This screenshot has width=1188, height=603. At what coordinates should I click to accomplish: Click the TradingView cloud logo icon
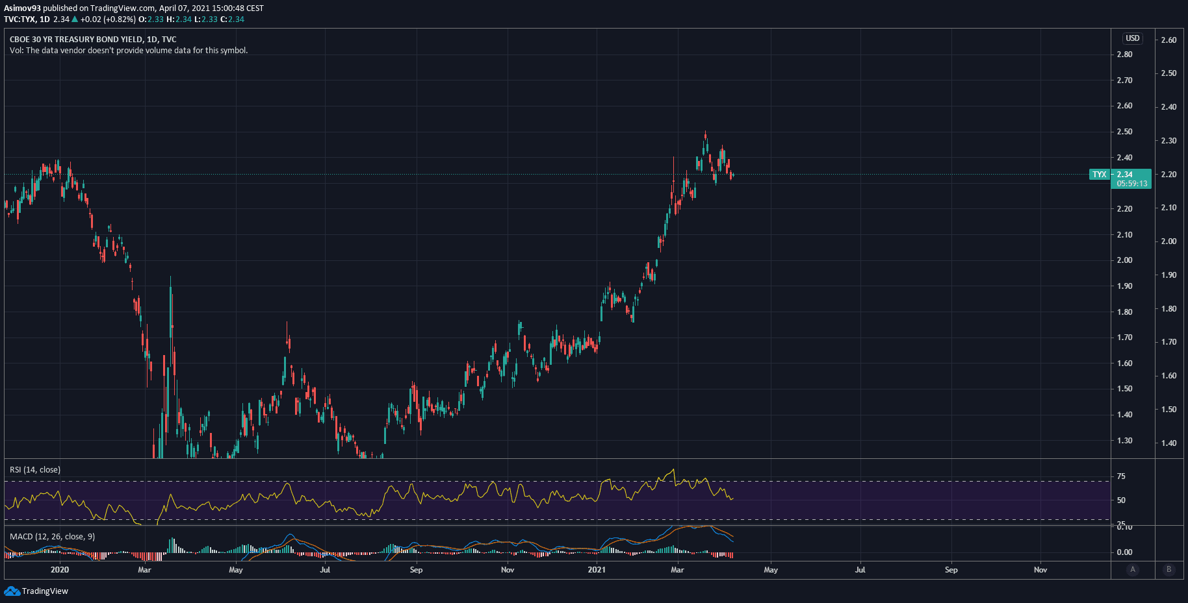12,591
